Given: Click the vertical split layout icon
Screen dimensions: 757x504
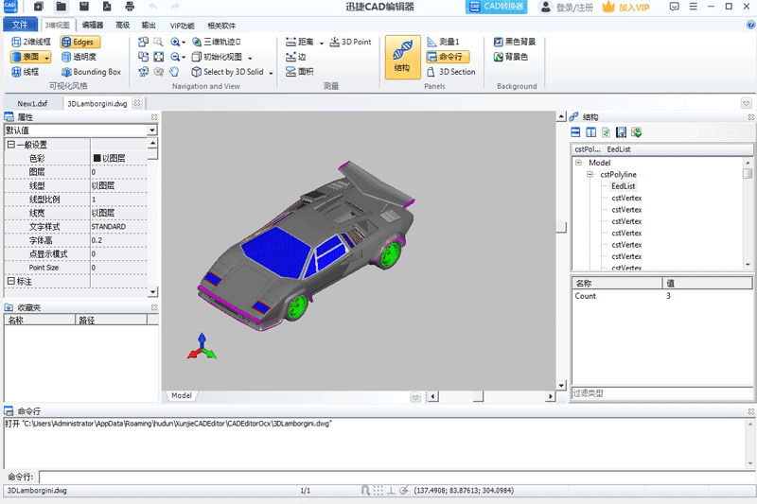Looking at the screenshot, I should 590,132.
